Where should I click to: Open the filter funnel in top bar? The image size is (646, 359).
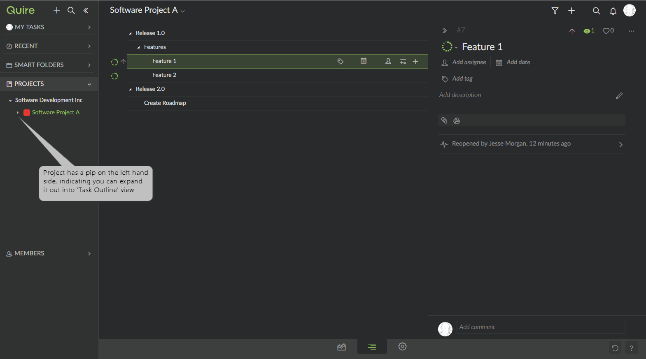555,11
